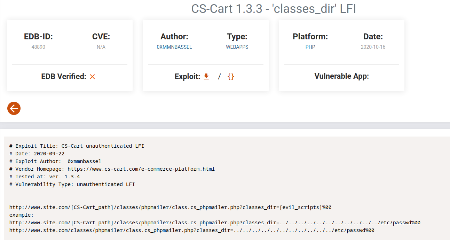Click the CVE value N/A

tap(101, 47)
